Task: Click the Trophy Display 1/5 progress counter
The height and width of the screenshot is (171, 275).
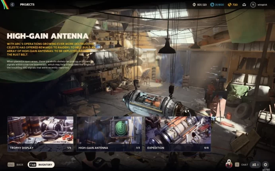Action: pyautogui.click(x=69, y=148)
